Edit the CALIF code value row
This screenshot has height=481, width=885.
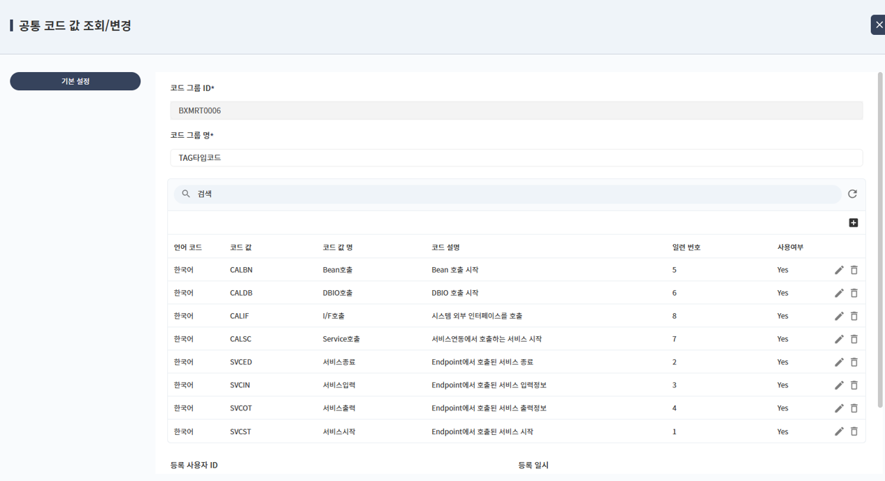[839, 316]
